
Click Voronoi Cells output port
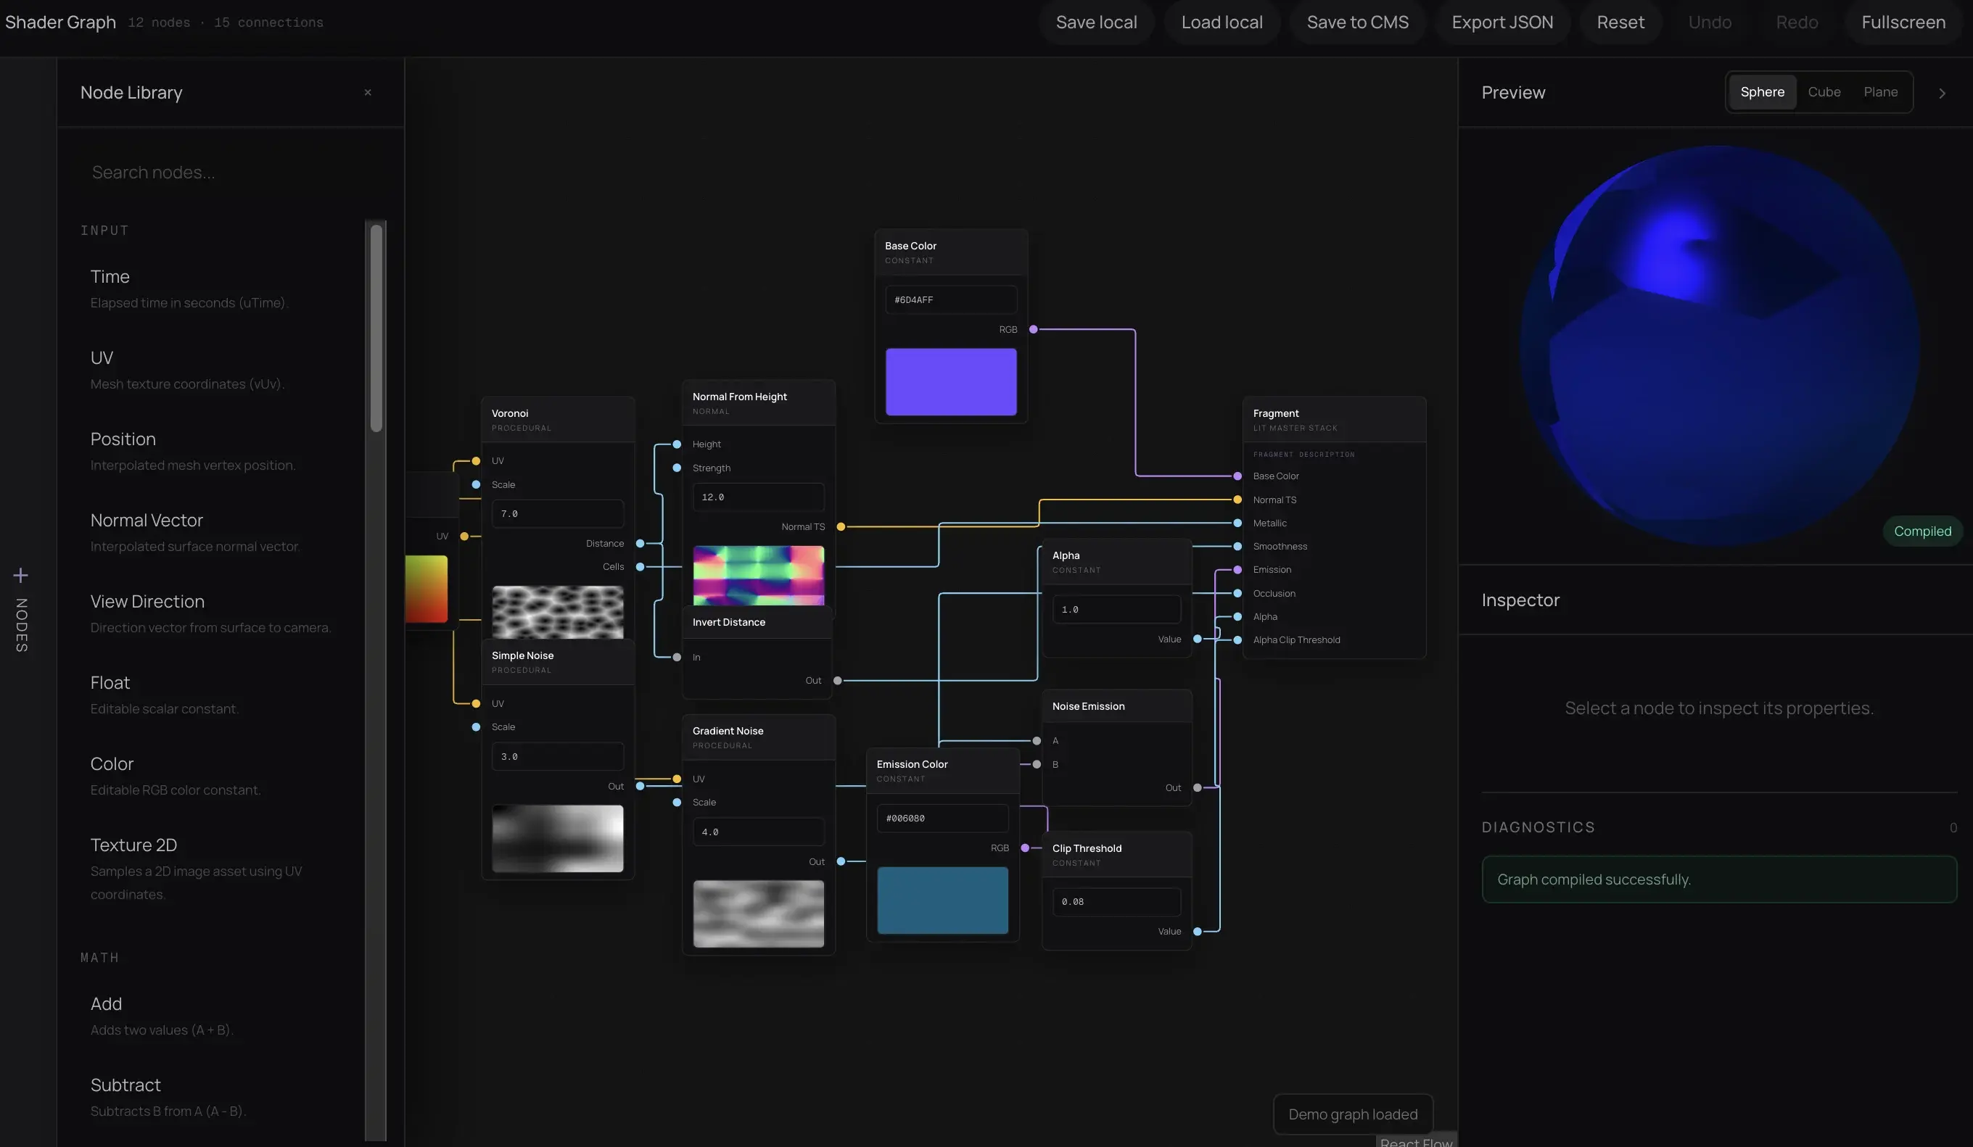(x=640, y=566)
